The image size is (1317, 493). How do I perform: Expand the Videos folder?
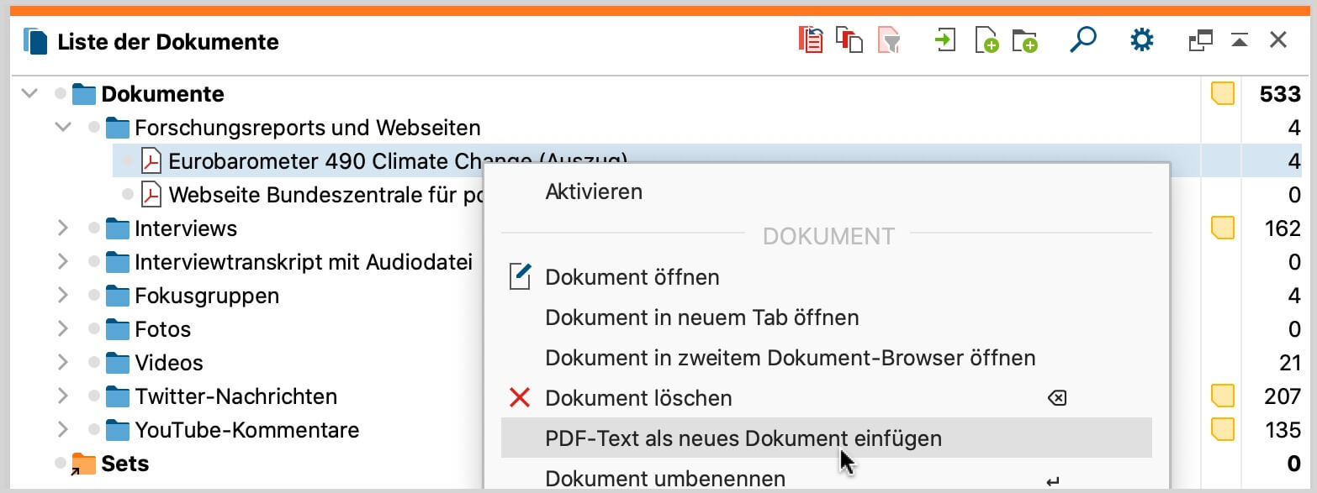pyautogui.click(x=63, y=362)
